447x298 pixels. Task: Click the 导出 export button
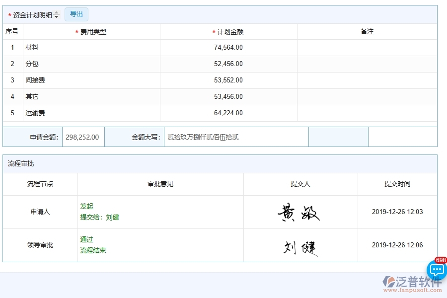pos(76,14)
